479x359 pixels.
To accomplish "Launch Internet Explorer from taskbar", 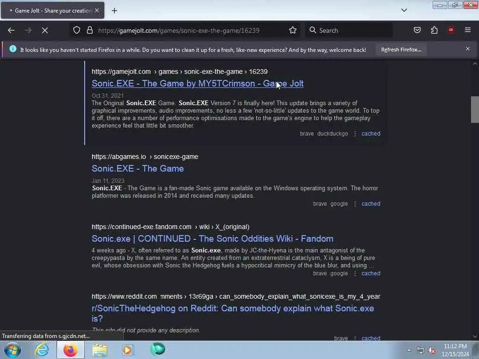I will [x=42, y=350].
